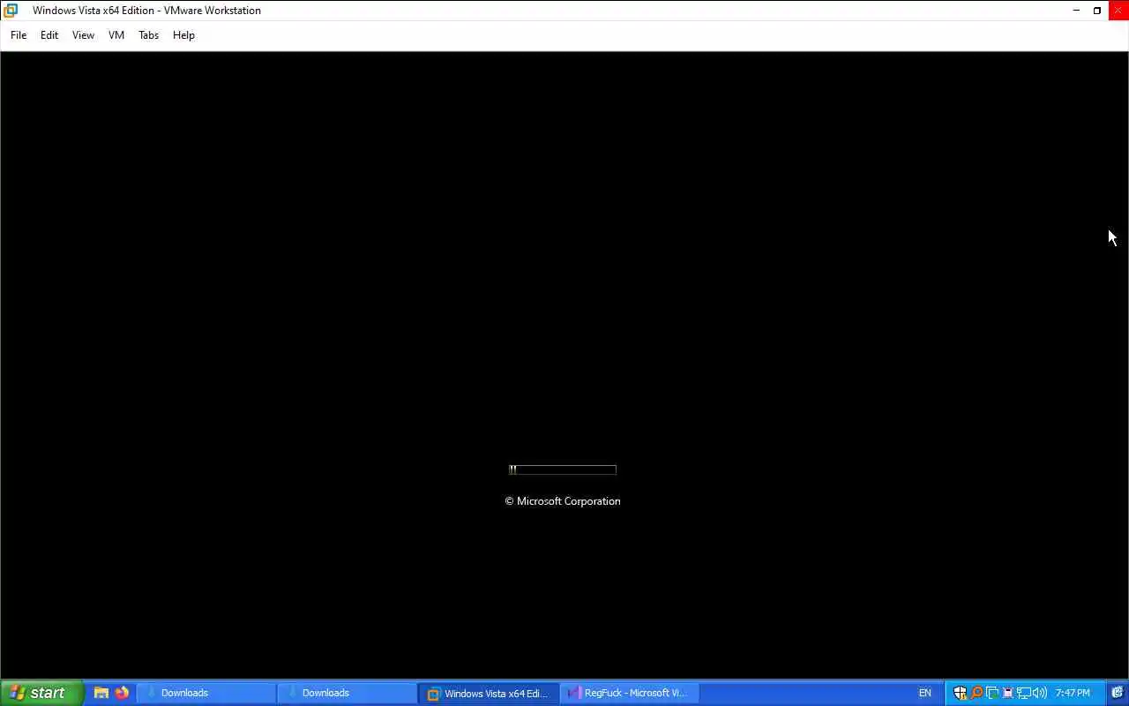Switch to Windows Vista x64 Edition taskbar button
Screen dimensions: 1129x706
coord(489,694)
